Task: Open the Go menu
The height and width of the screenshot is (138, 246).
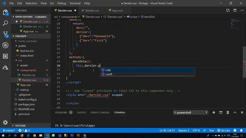Action: click(x=52, y=3)
